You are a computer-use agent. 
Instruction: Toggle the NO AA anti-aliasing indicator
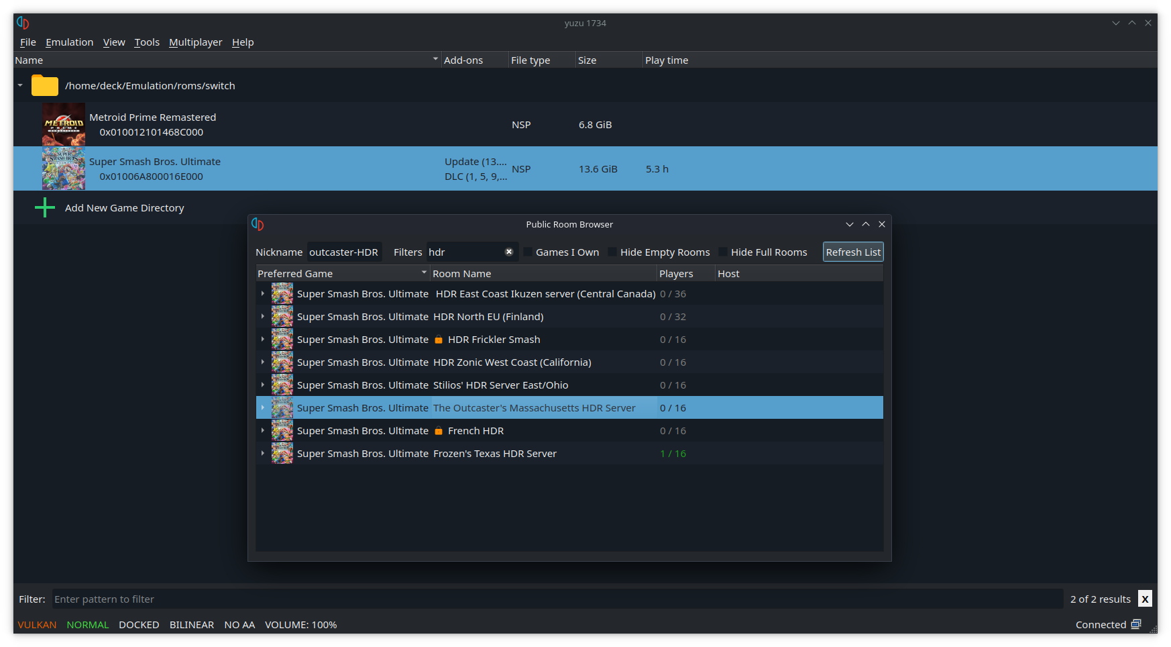tap(239, 625)
